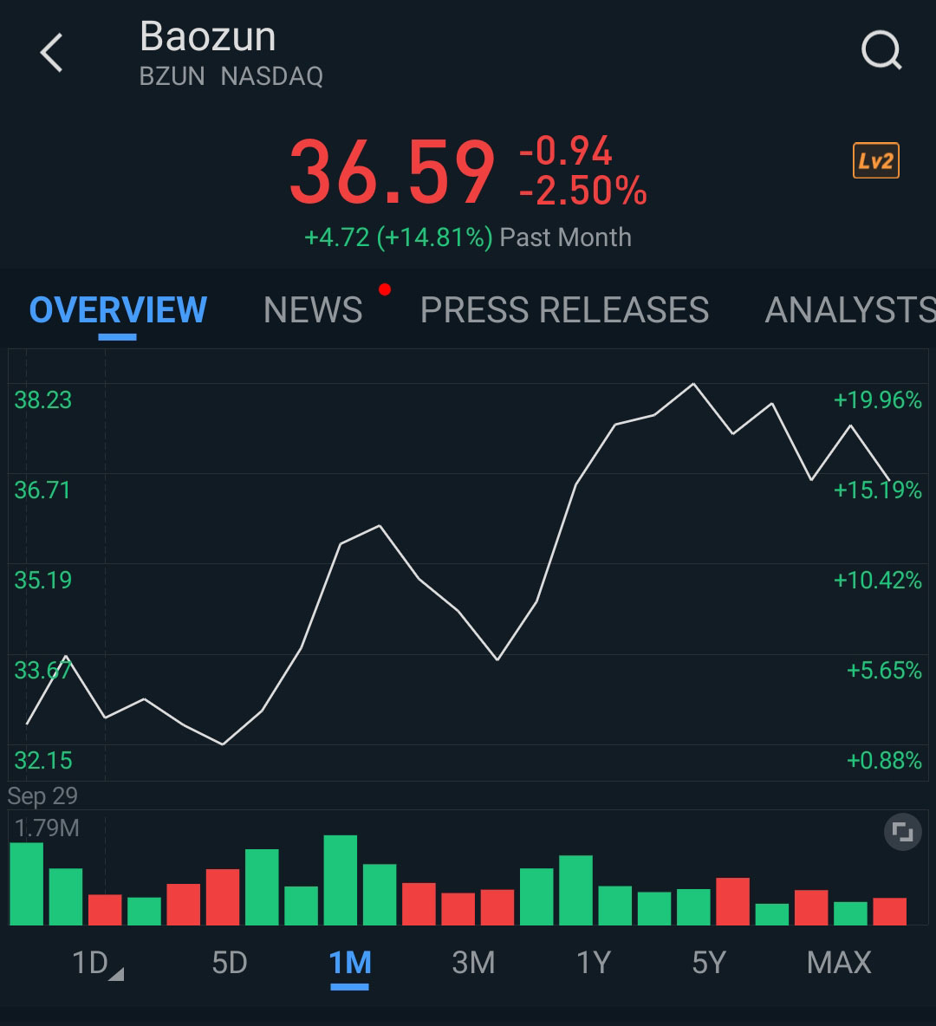This screenshot has width=936, height=1026.
Task: Select the 5D chart range
Action: tap(230, 963)
